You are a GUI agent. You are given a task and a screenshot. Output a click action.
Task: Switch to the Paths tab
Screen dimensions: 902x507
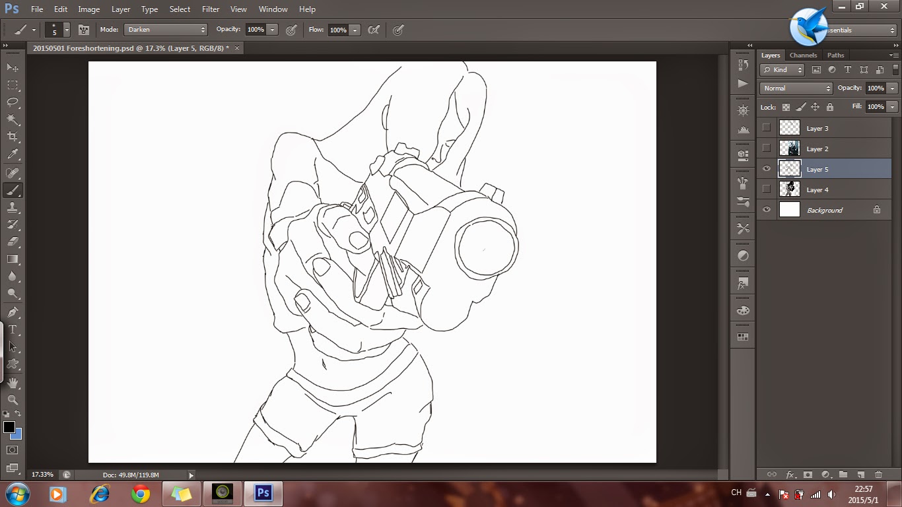835,55
